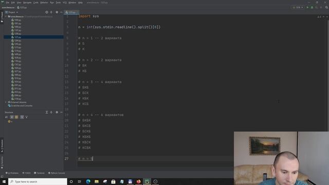Select the highlighted Python file in Project tree

coord(33,37)
